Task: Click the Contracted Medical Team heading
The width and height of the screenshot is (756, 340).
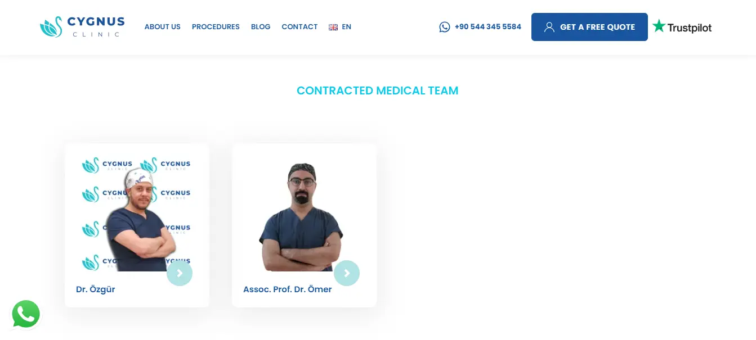Action: pyautogui.click(x=378, y=90)
